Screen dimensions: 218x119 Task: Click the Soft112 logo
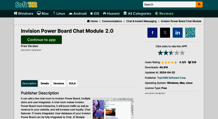pos(26,5)
